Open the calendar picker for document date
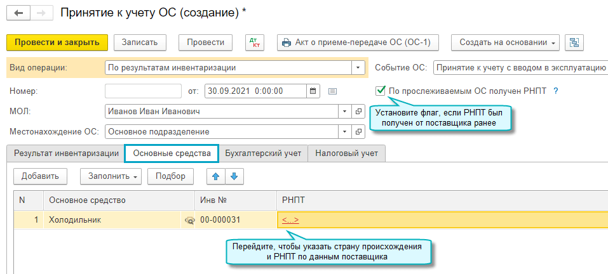Image resolution: width=608 pixels, height=274 pixels. 313,91
